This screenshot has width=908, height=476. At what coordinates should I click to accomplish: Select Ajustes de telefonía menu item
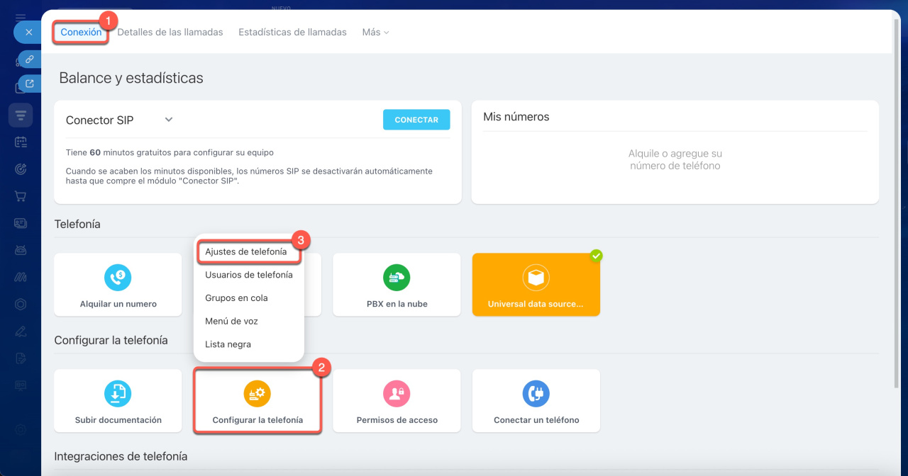[x=246, y=251]
